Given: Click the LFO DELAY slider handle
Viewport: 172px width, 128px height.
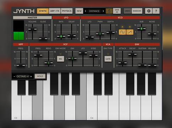Looking at the screenshot, I should [72, 36].
